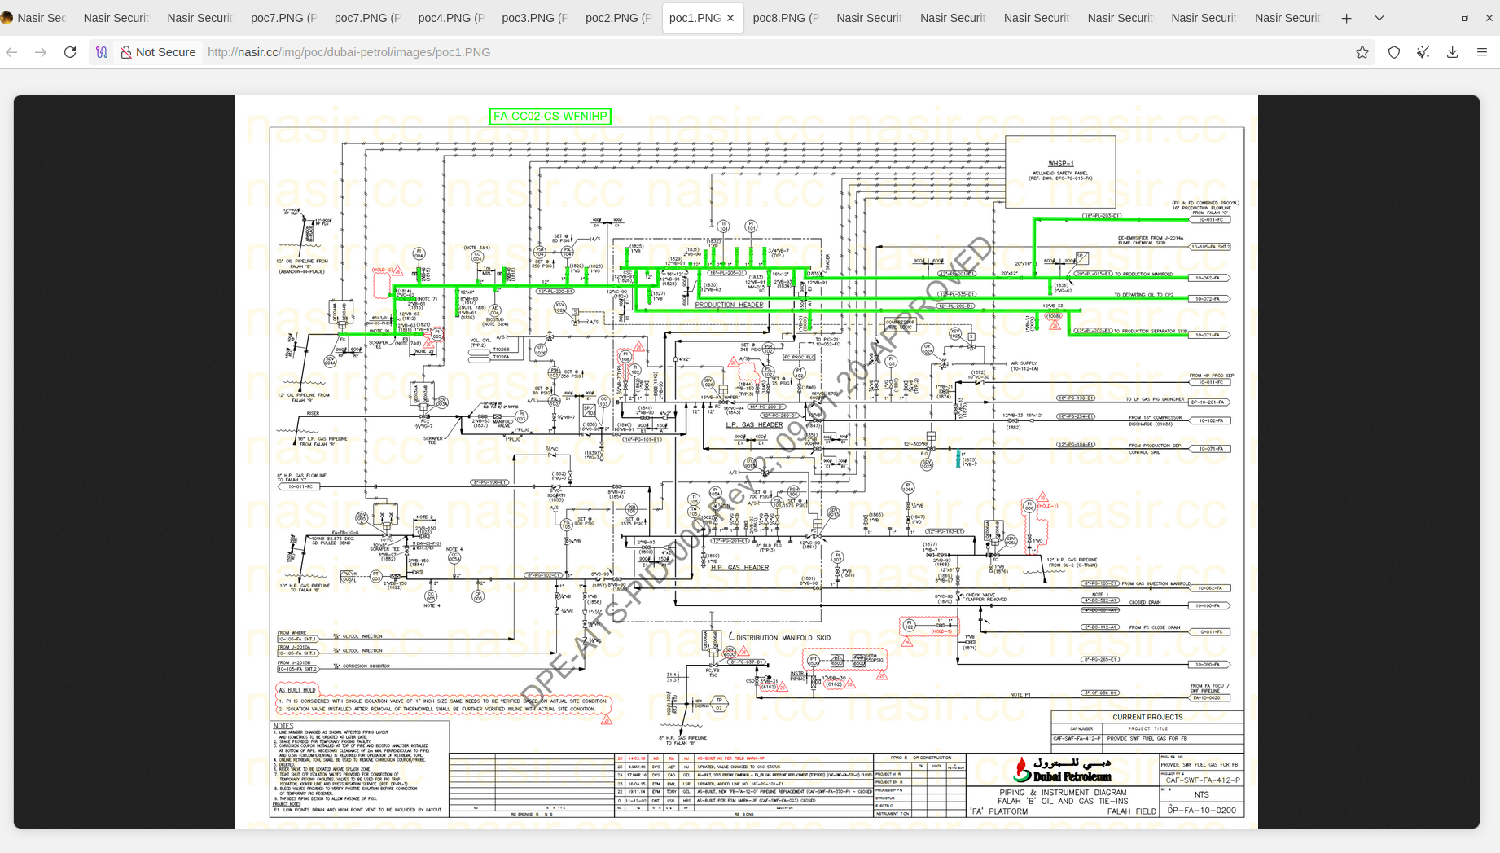Open the shield protection icon
Image resolution: width=1500 pixels, height=853 pixels.
1394,52
